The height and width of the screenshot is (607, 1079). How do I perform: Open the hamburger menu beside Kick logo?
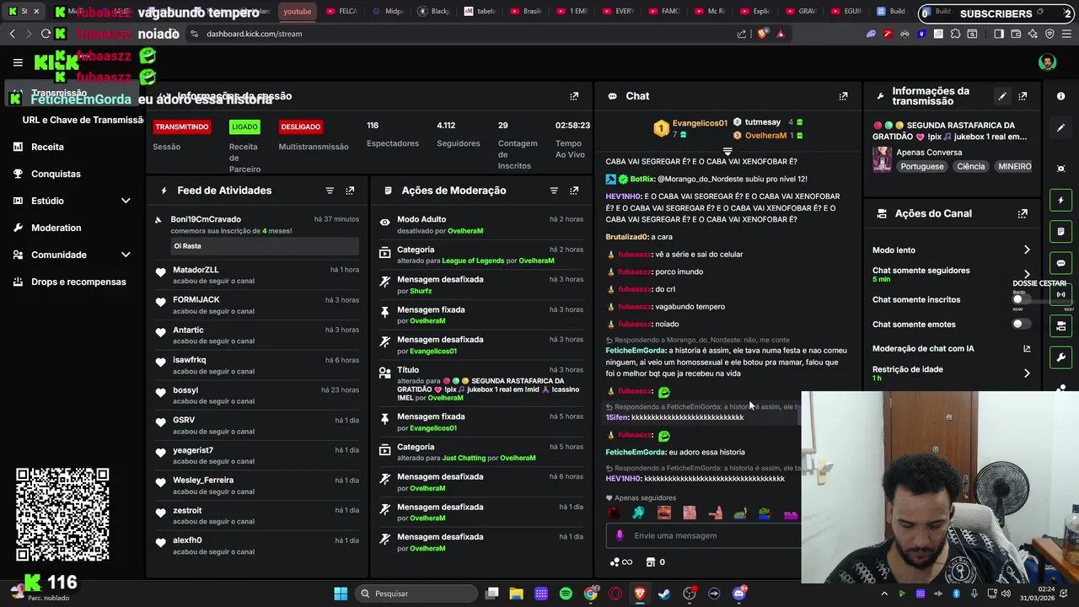coord(18,62)
